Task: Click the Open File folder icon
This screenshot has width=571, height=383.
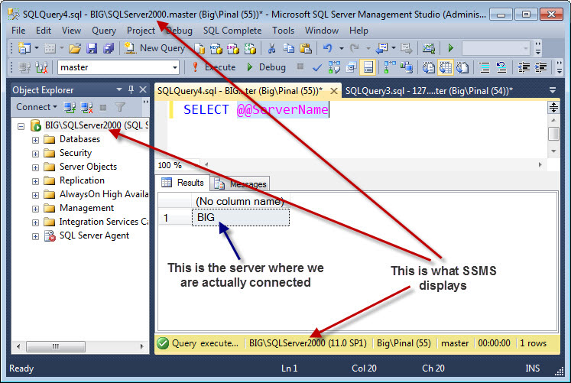Action: (75, 48)
